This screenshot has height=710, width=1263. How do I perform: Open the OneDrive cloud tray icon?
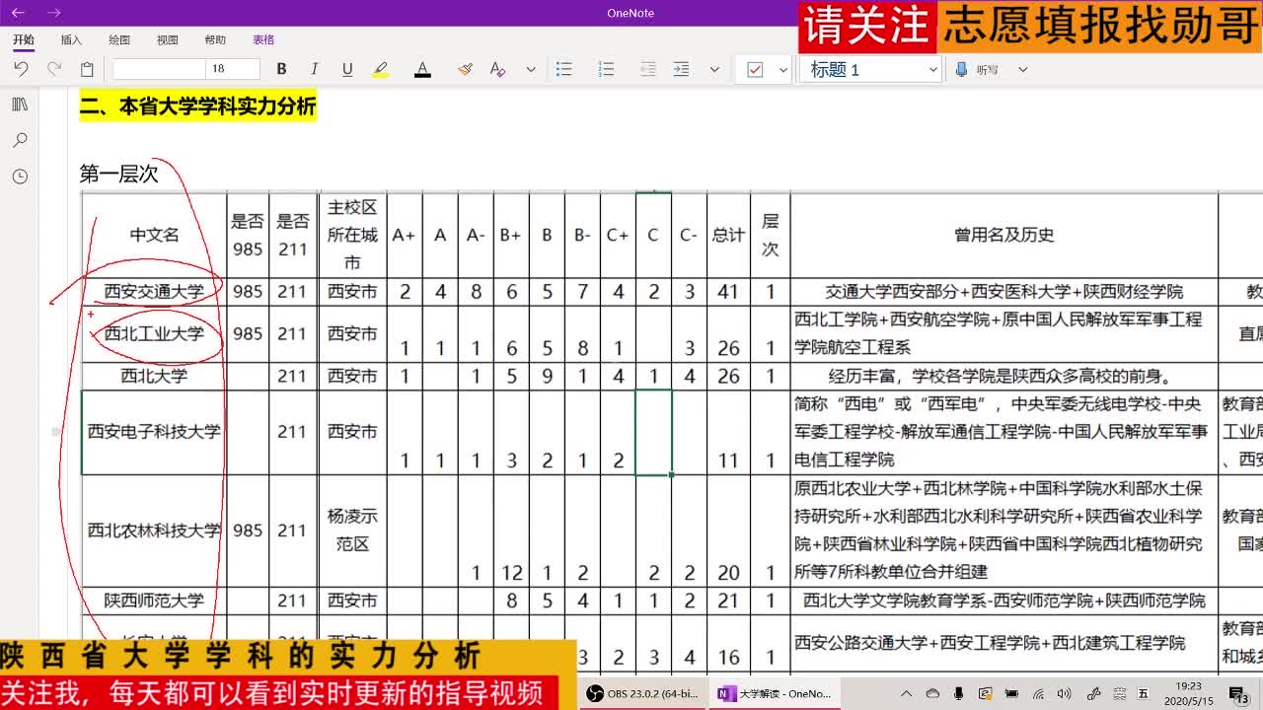[x=930, y=694]
